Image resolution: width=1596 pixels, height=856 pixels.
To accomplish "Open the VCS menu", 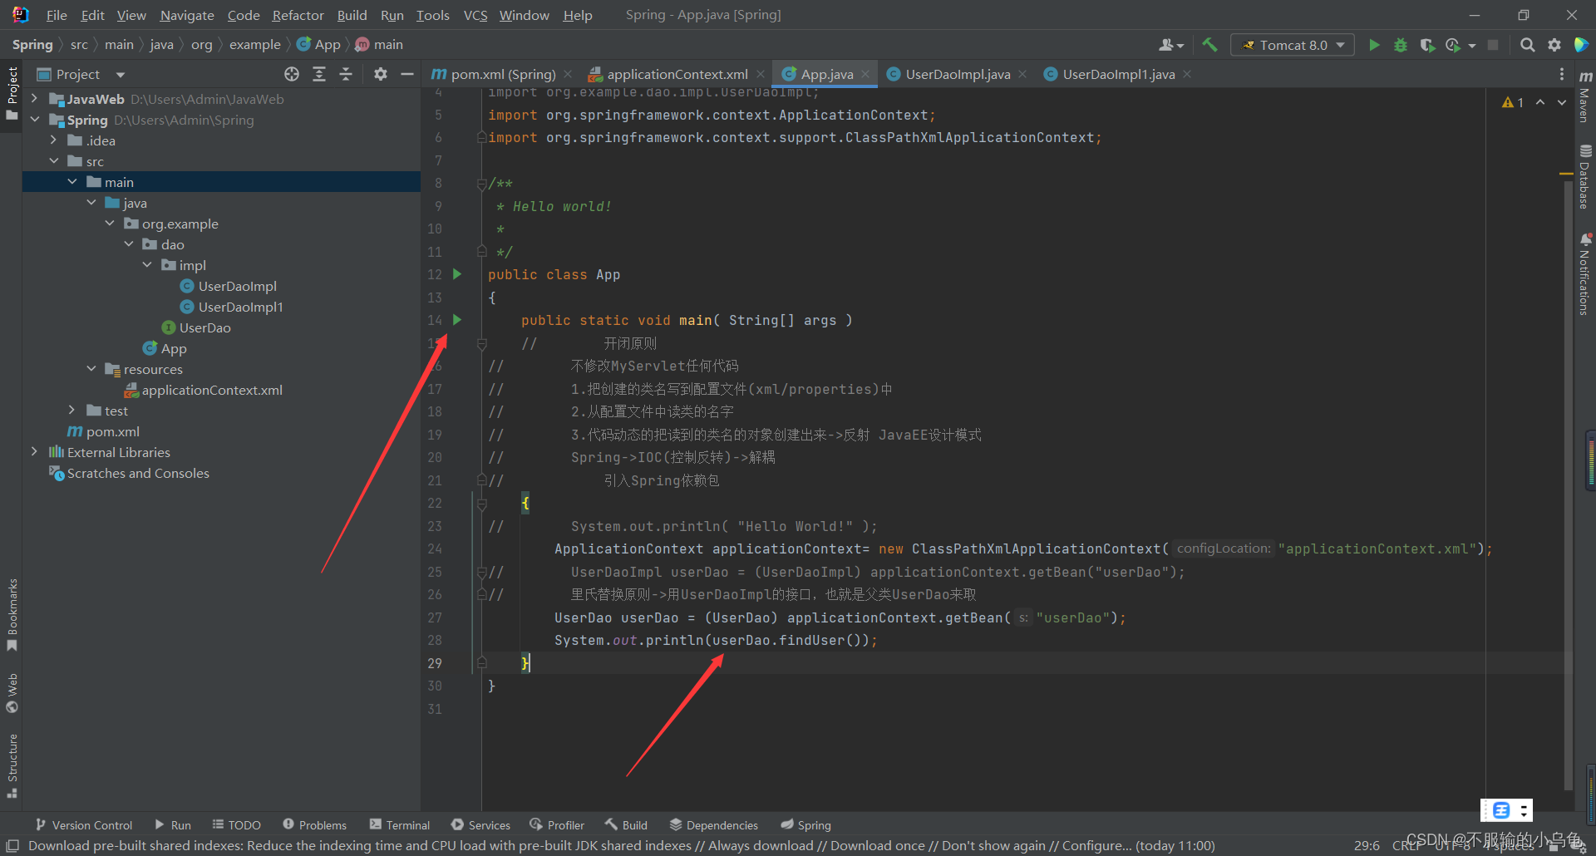I will (475, 15).
